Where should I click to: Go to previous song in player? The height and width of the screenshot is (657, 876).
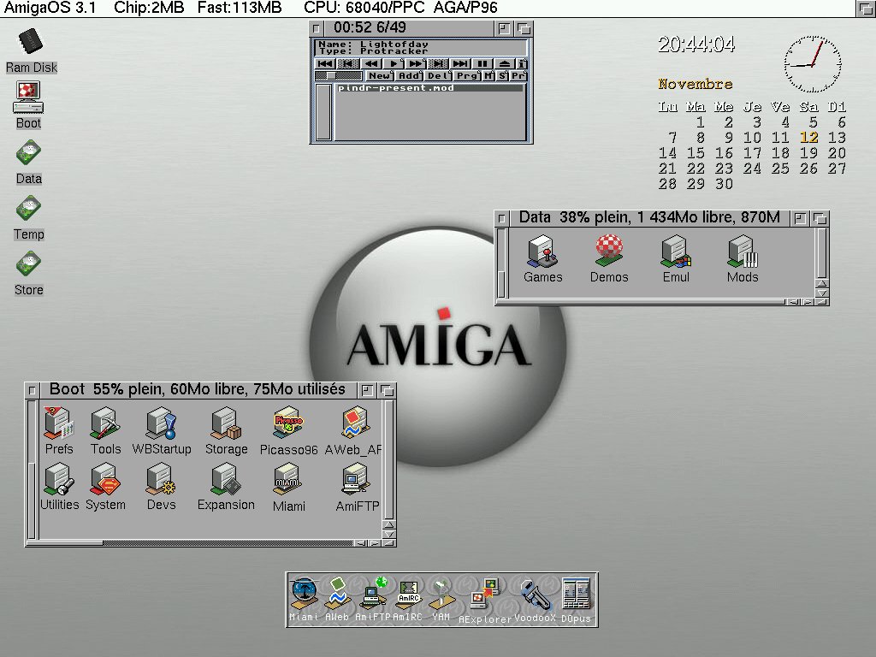point(348,63)
